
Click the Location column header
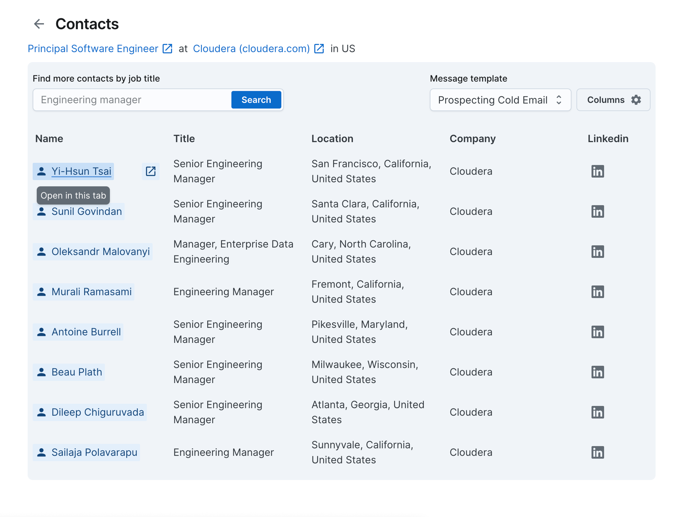tap(332, 139)
